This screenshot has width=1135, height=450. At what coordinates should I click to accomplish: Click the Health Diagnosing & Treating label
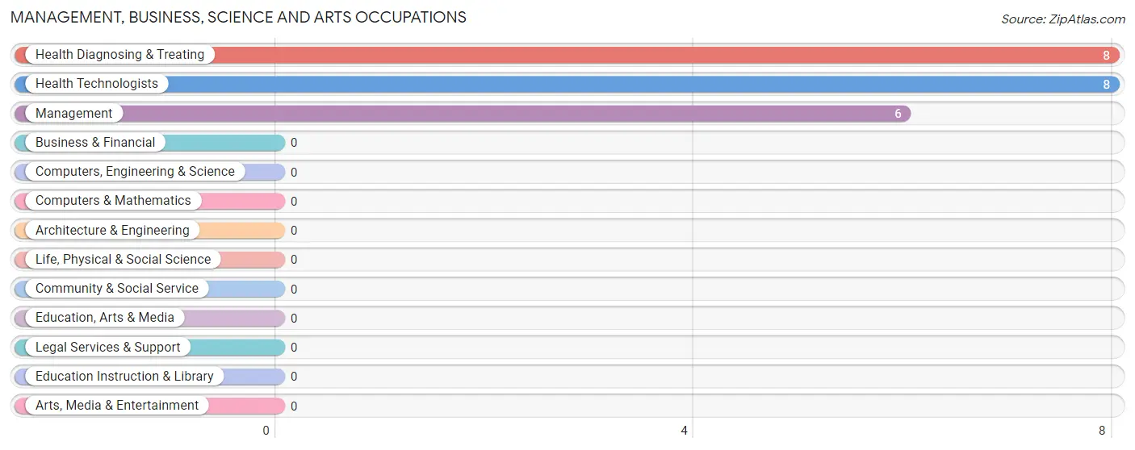tap(120, 55)
